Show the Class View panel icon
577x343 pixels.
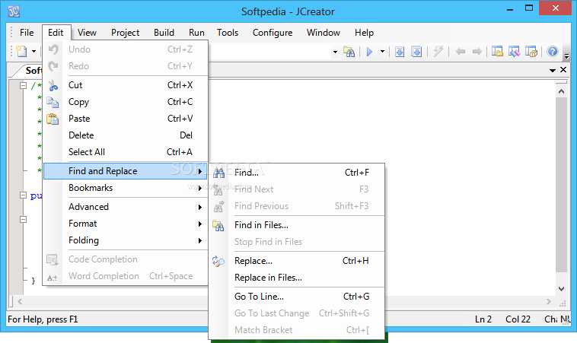point(514,52)
